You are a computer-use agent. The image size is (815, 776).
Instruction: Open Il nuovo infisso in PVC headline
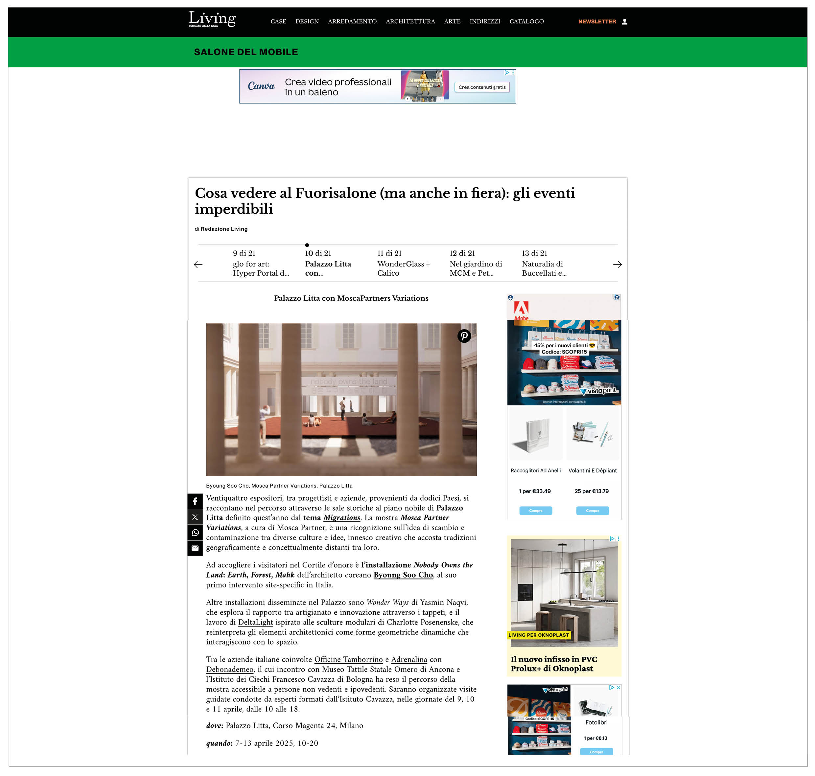(553, 664)
